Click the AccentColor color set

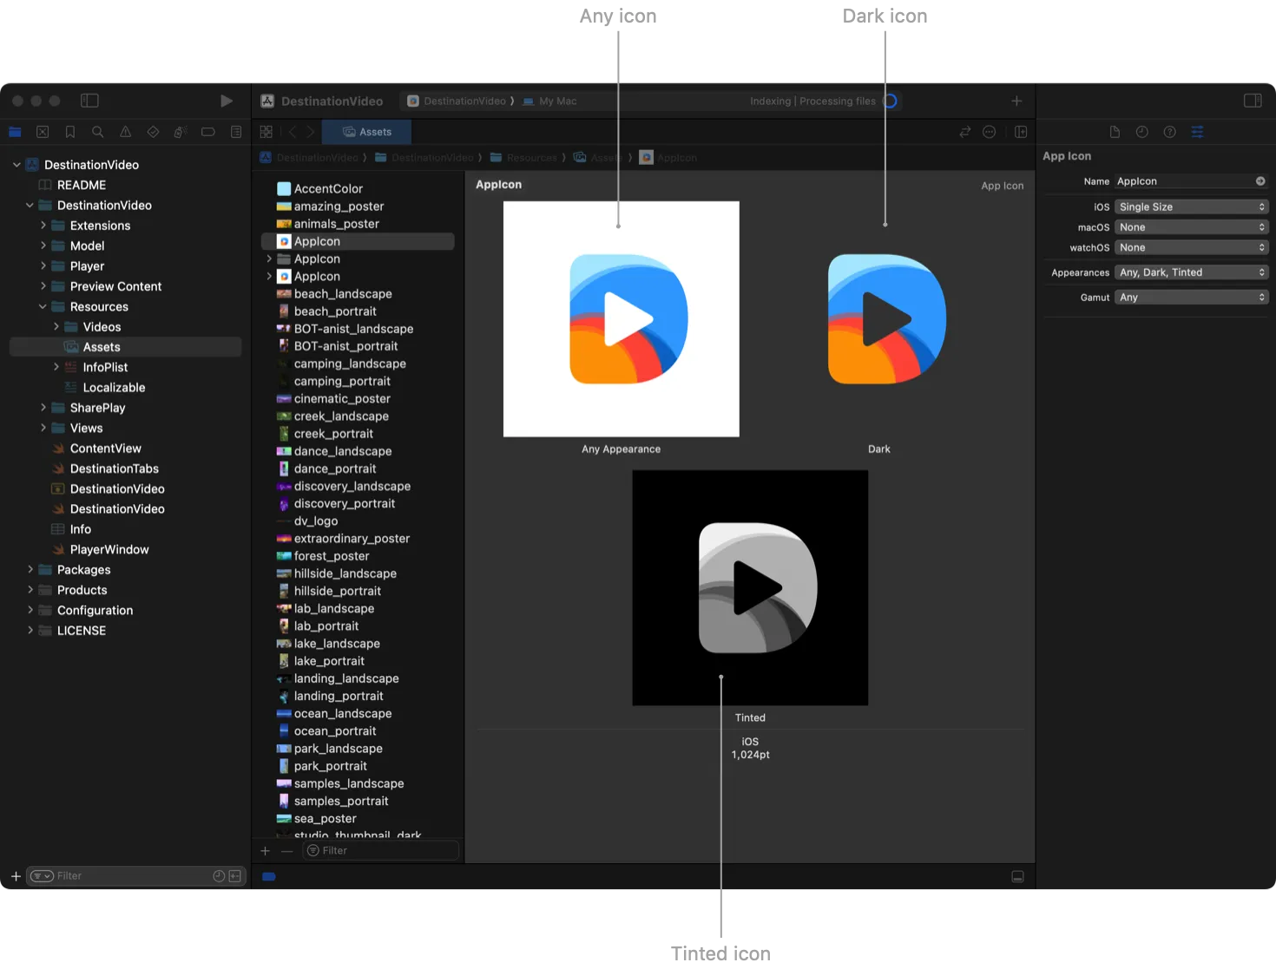tap(328, 188)
